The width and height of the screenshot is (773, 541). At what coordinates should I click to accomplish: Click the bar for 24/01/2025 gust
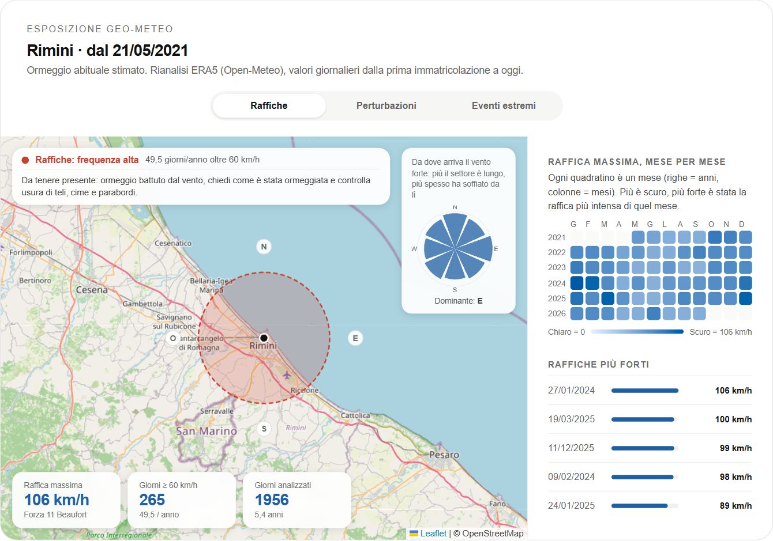point(645,506)
